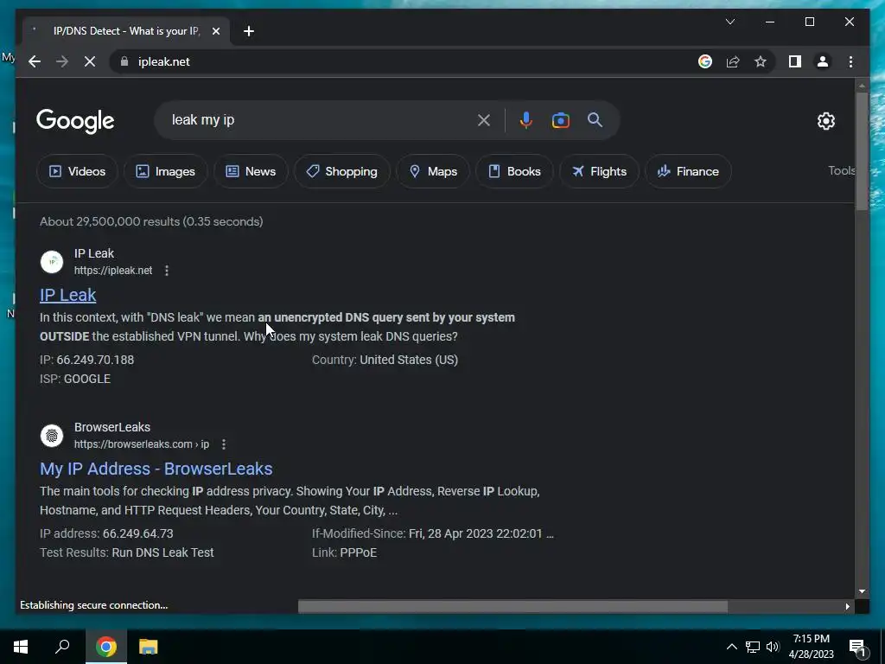The image size is (885, 664).
Task: Click the BrowserLeaks fingerprint favicon
Action: tap(51, 436)
